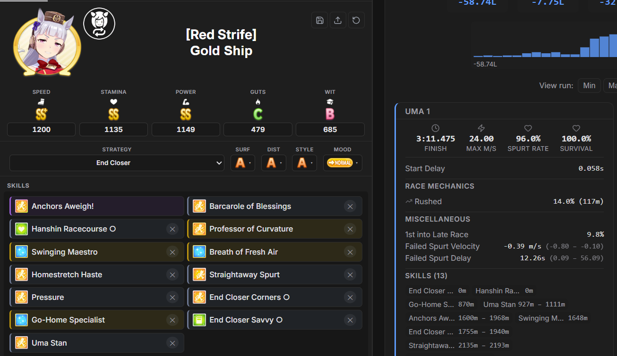617x356 pixels.
Task: Open the SURF aptitude dropdown
Action: [243, 163]
